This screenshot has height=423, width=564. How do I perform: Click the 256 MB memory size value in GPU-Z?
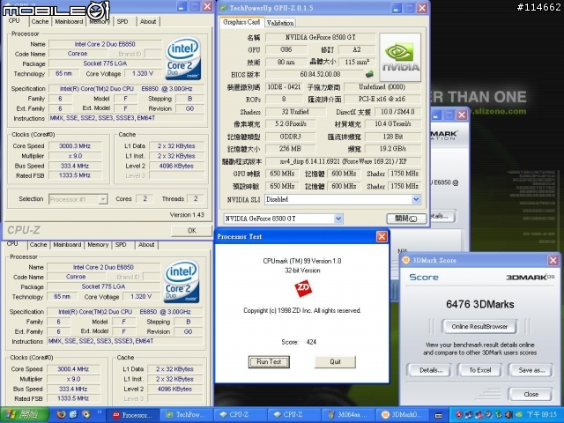(290, 149)
